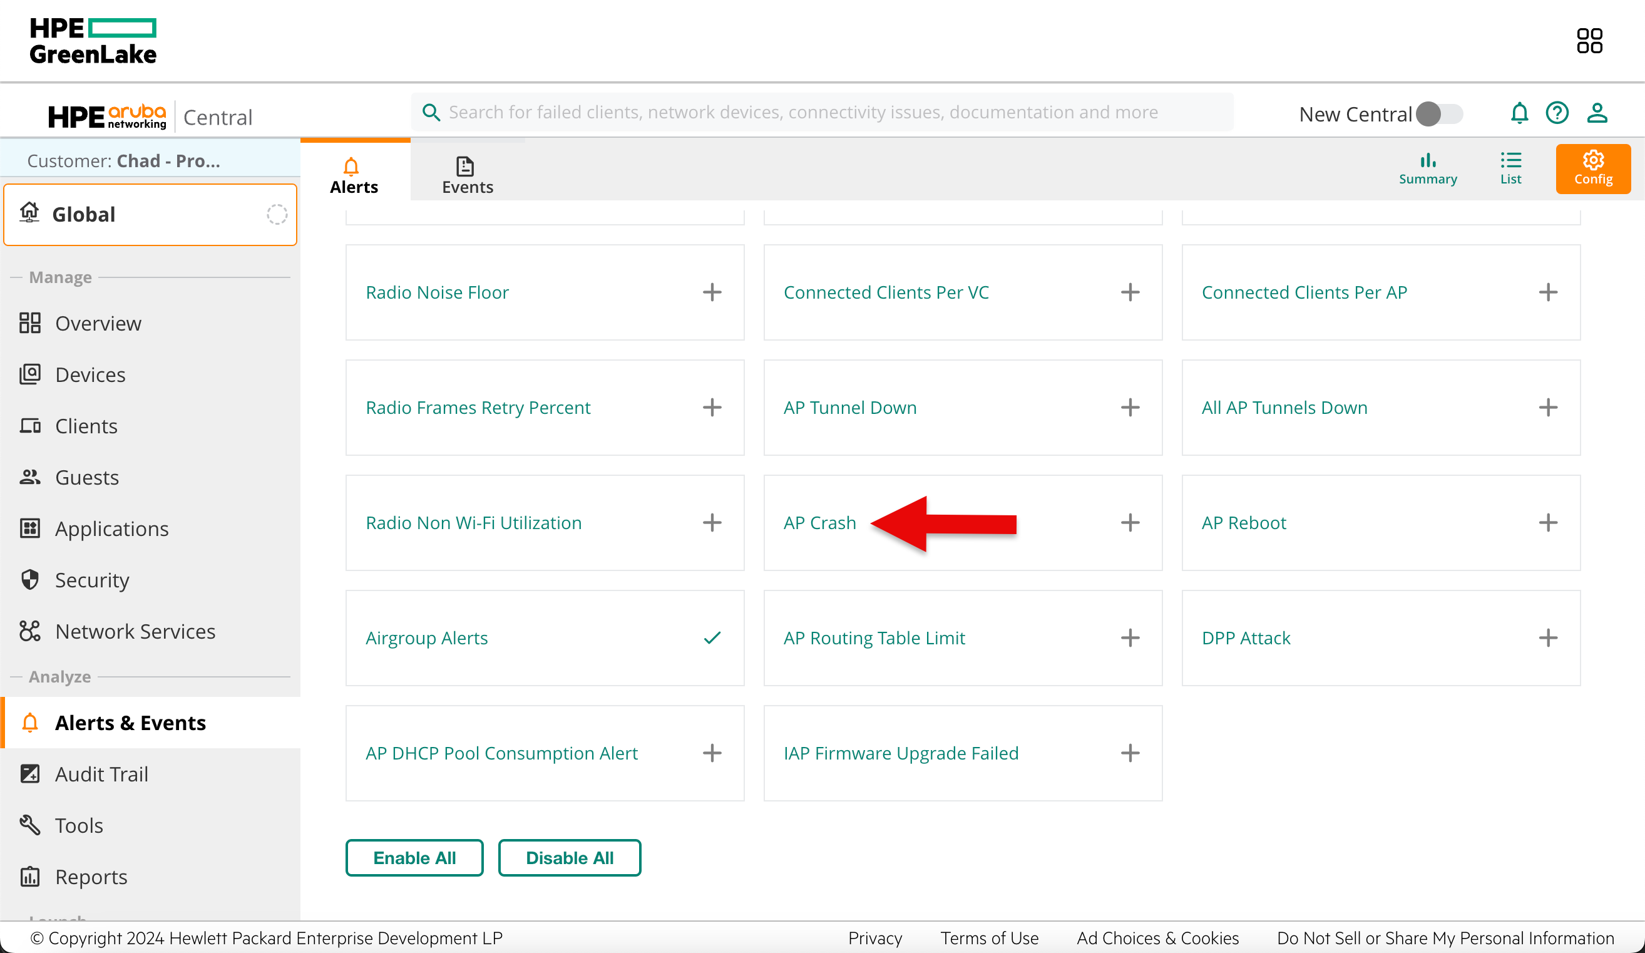1645x953 pixels.
Task: Open the Terms of Use link
Action: pos(989,938)
